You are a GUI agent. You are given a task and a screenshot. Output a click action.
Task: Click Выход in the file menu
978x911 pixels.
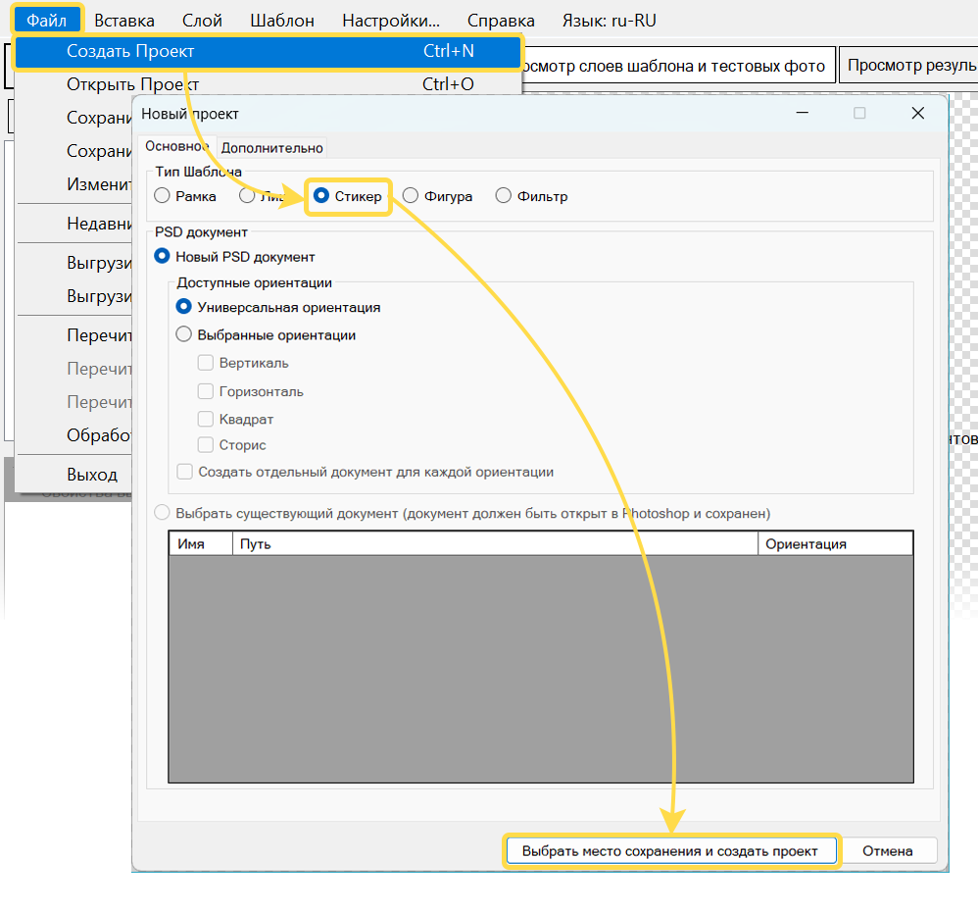[92, 475]
